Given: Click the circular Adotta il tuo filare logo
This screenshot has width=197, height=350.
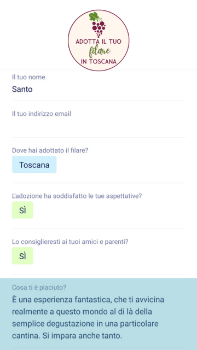Looking at the screenshot, I should point(99,40).
